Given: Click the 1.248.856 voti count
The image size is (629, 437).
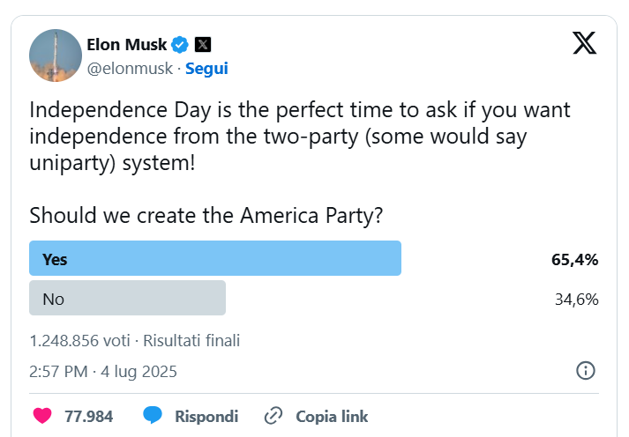Looking at the screenshot, I should pos(79,340).
